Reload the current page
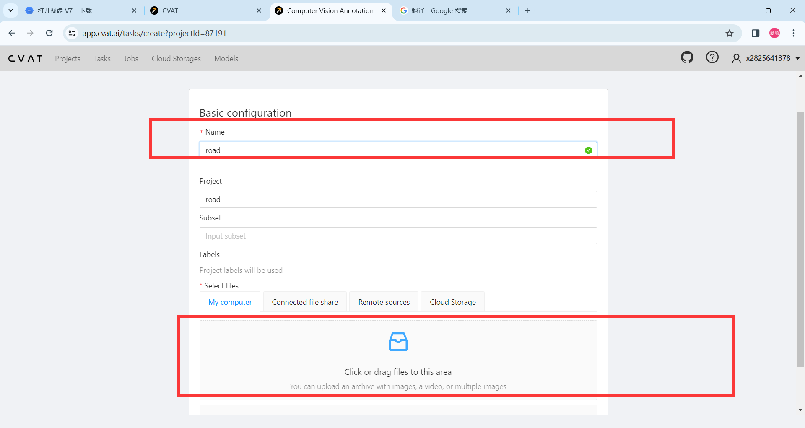 pos(49,33)
